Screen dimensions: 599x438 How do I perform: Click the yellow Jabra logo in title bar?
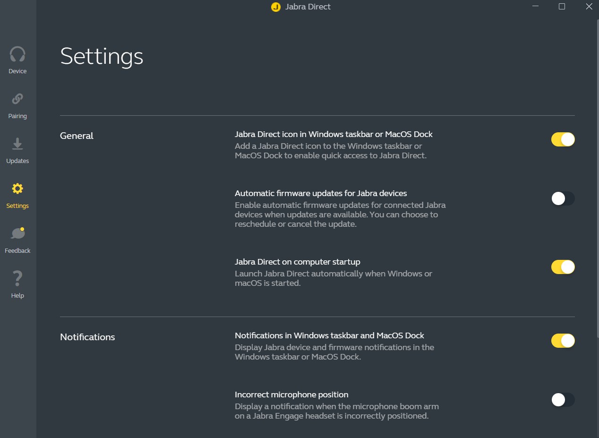tap(276, 7)
